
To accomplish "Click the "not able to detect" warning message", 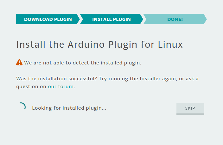I will [83, 63].
